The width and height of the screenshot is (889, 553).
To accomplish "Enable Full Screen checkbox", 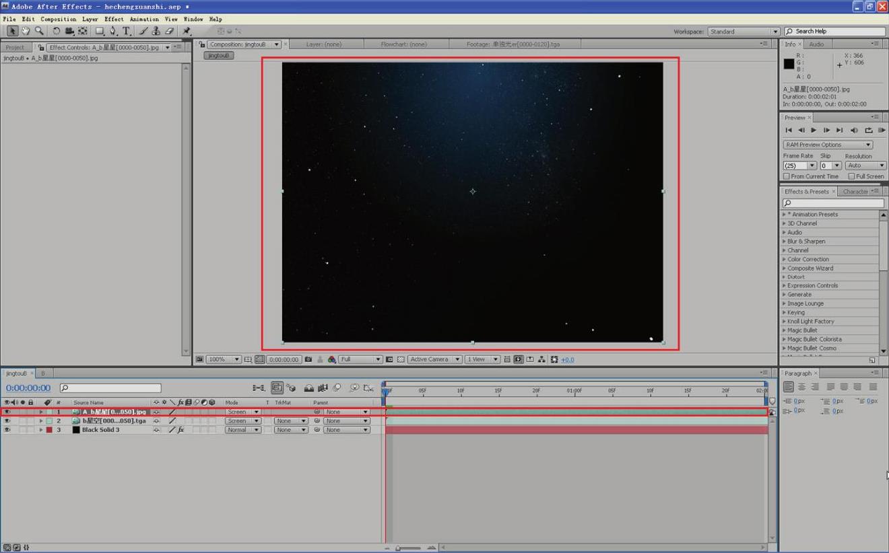I will [851, 176].
